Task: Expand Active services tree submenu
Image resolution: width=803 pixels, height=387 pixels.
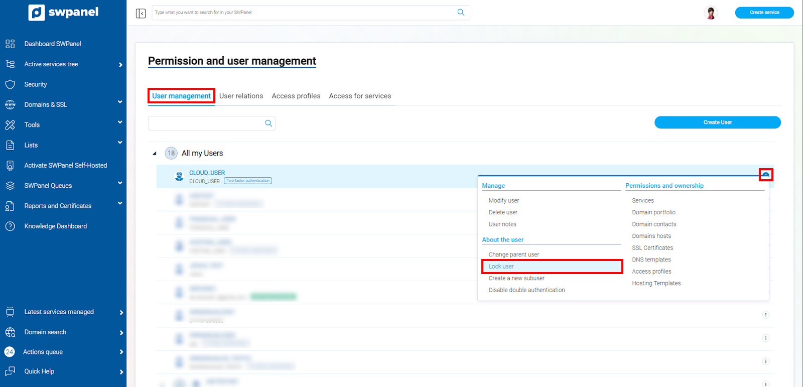Action: pyautogui.click(x=120, y=65)
